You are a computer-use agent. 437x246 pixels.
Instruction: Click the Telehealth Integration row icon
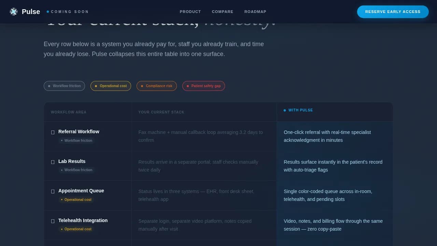53,221
